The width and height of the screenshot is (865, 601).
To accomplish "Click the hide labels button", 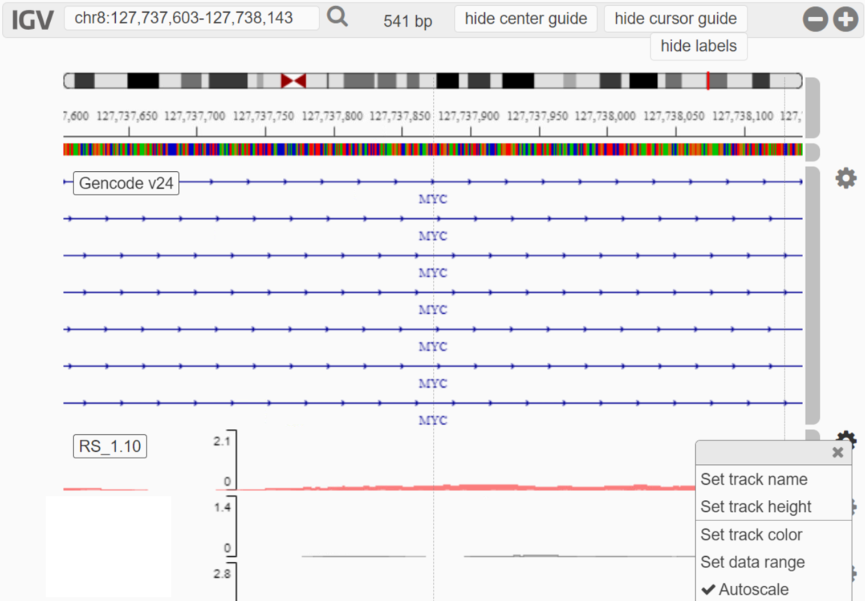I will click(698, 46).
